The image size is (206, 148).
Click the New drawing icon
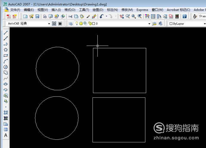(x=25, y=16)
